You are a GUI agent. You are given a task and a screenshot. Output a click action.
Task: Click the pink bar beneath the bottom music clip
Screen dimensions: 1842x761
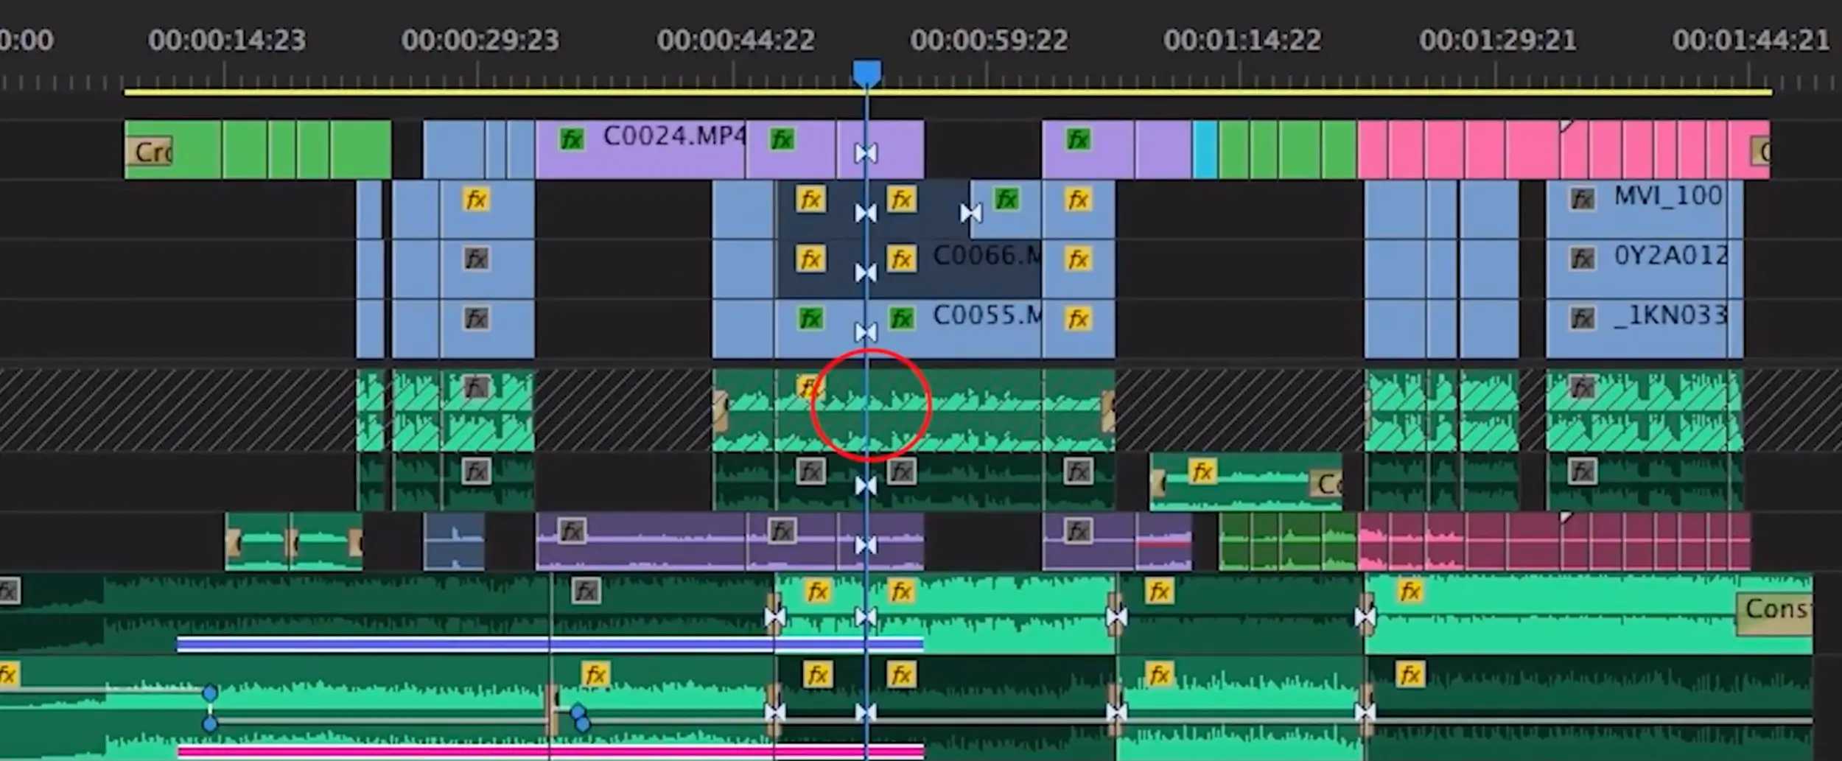550,751
